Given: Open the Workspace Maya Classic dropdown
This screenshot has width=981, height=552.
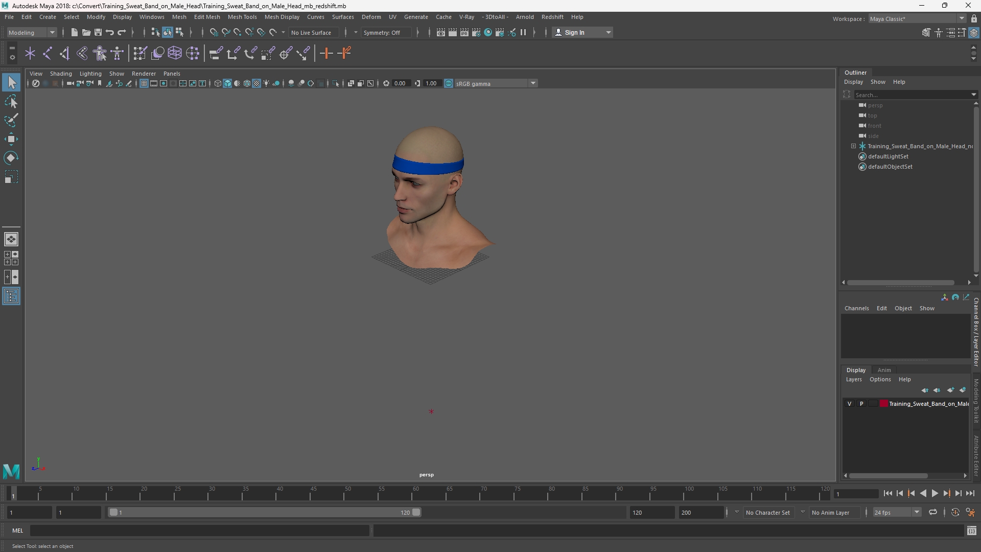Looking at the screenshot, I should click(917, 18).
